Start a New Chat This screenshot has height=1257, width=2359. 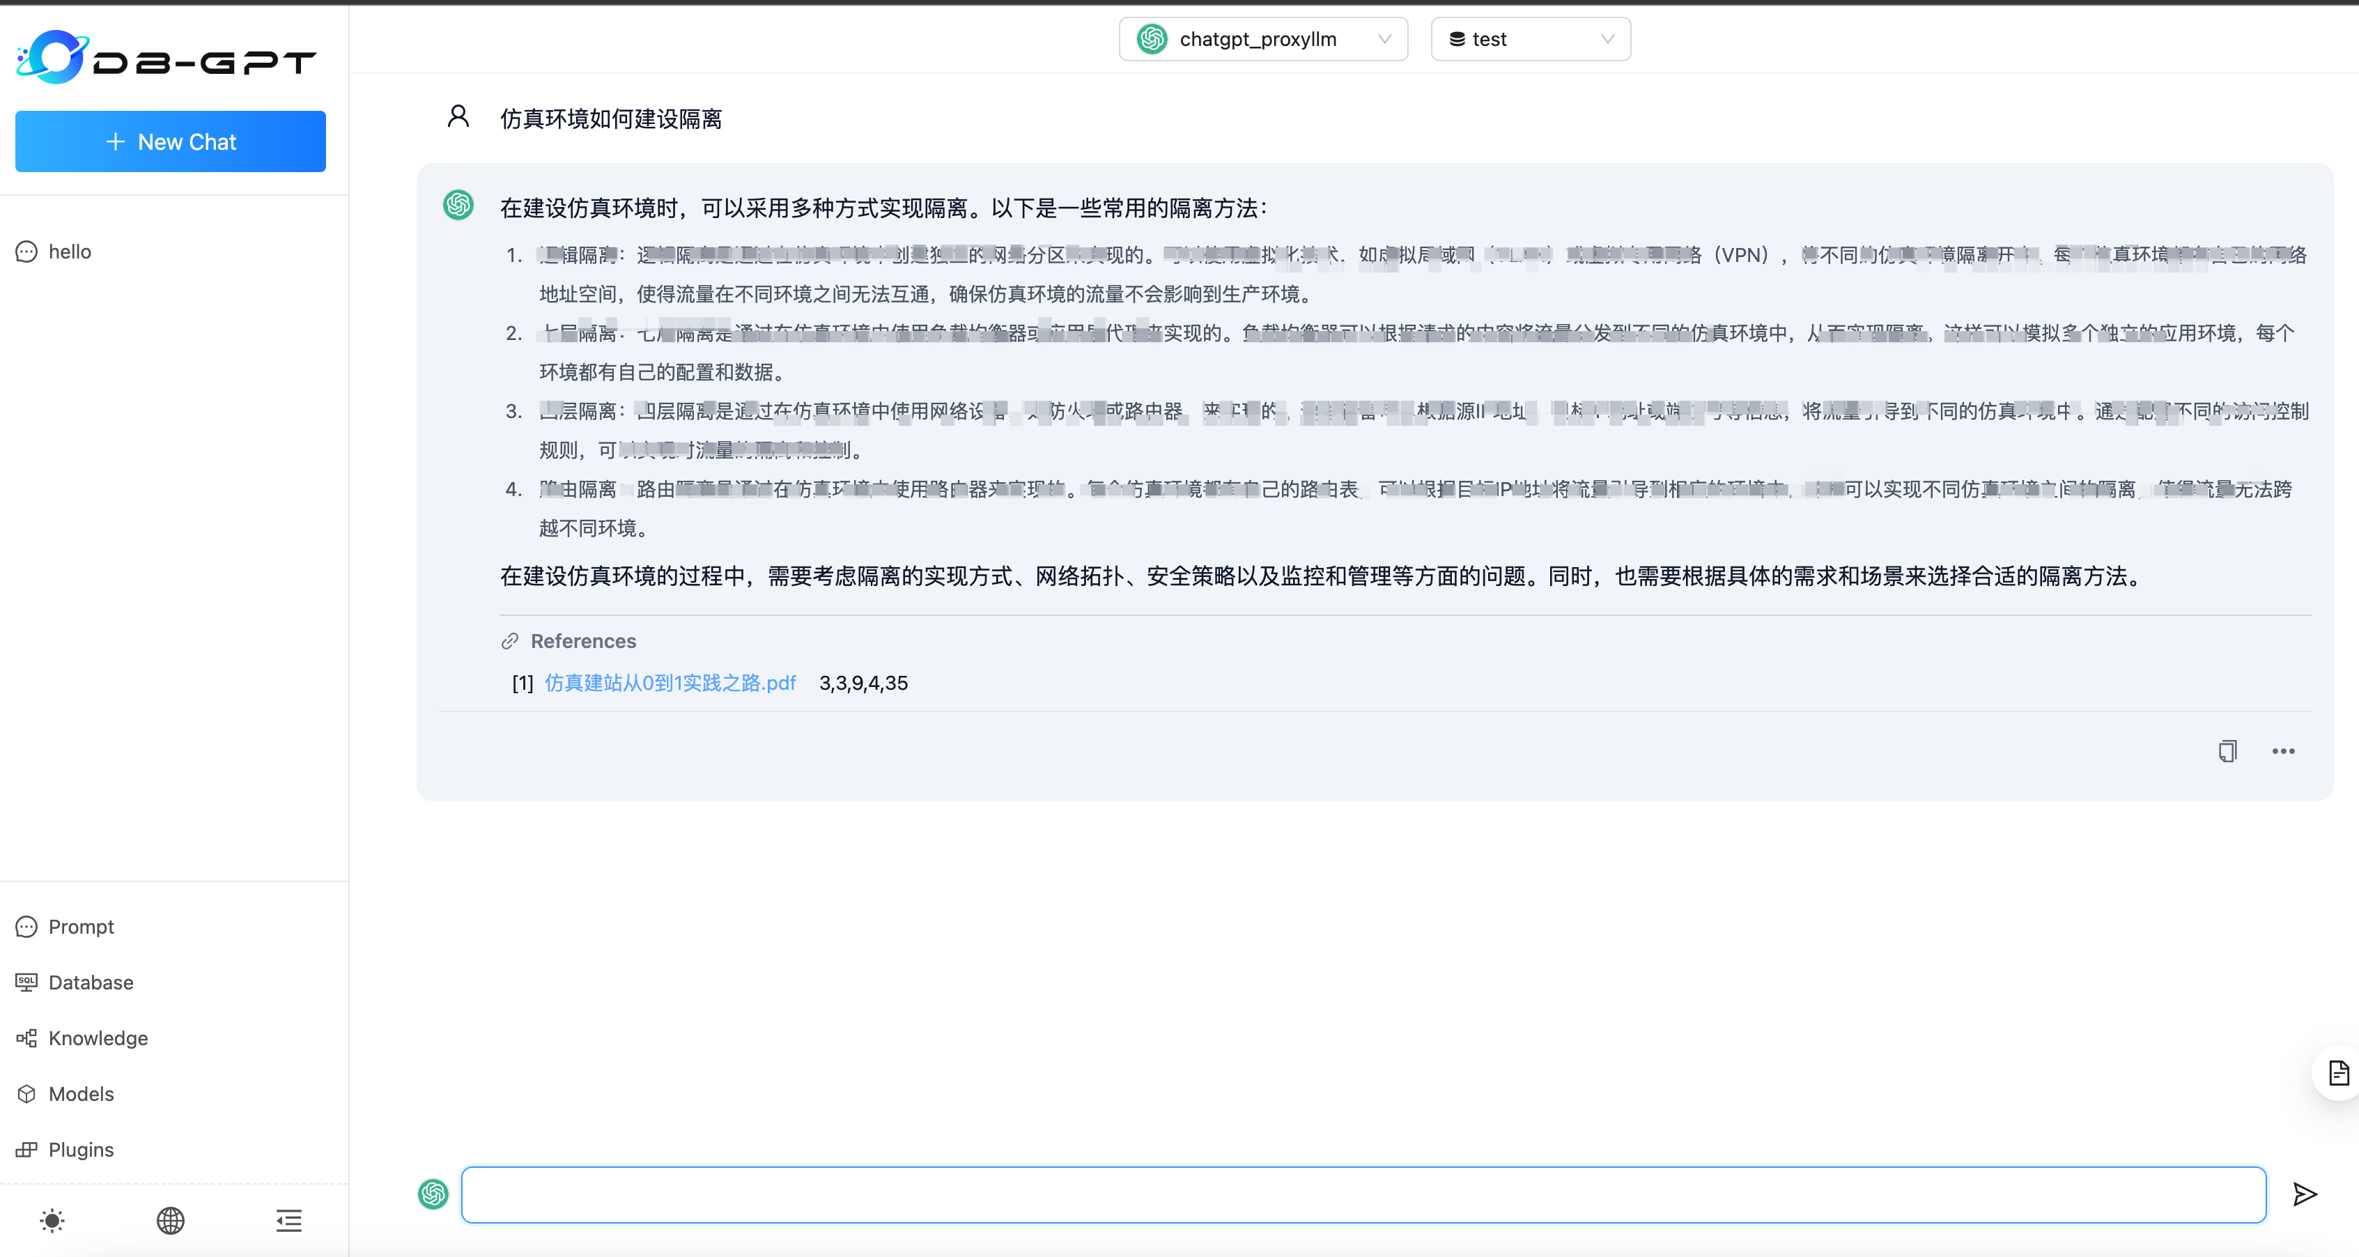tap(170, 142)
